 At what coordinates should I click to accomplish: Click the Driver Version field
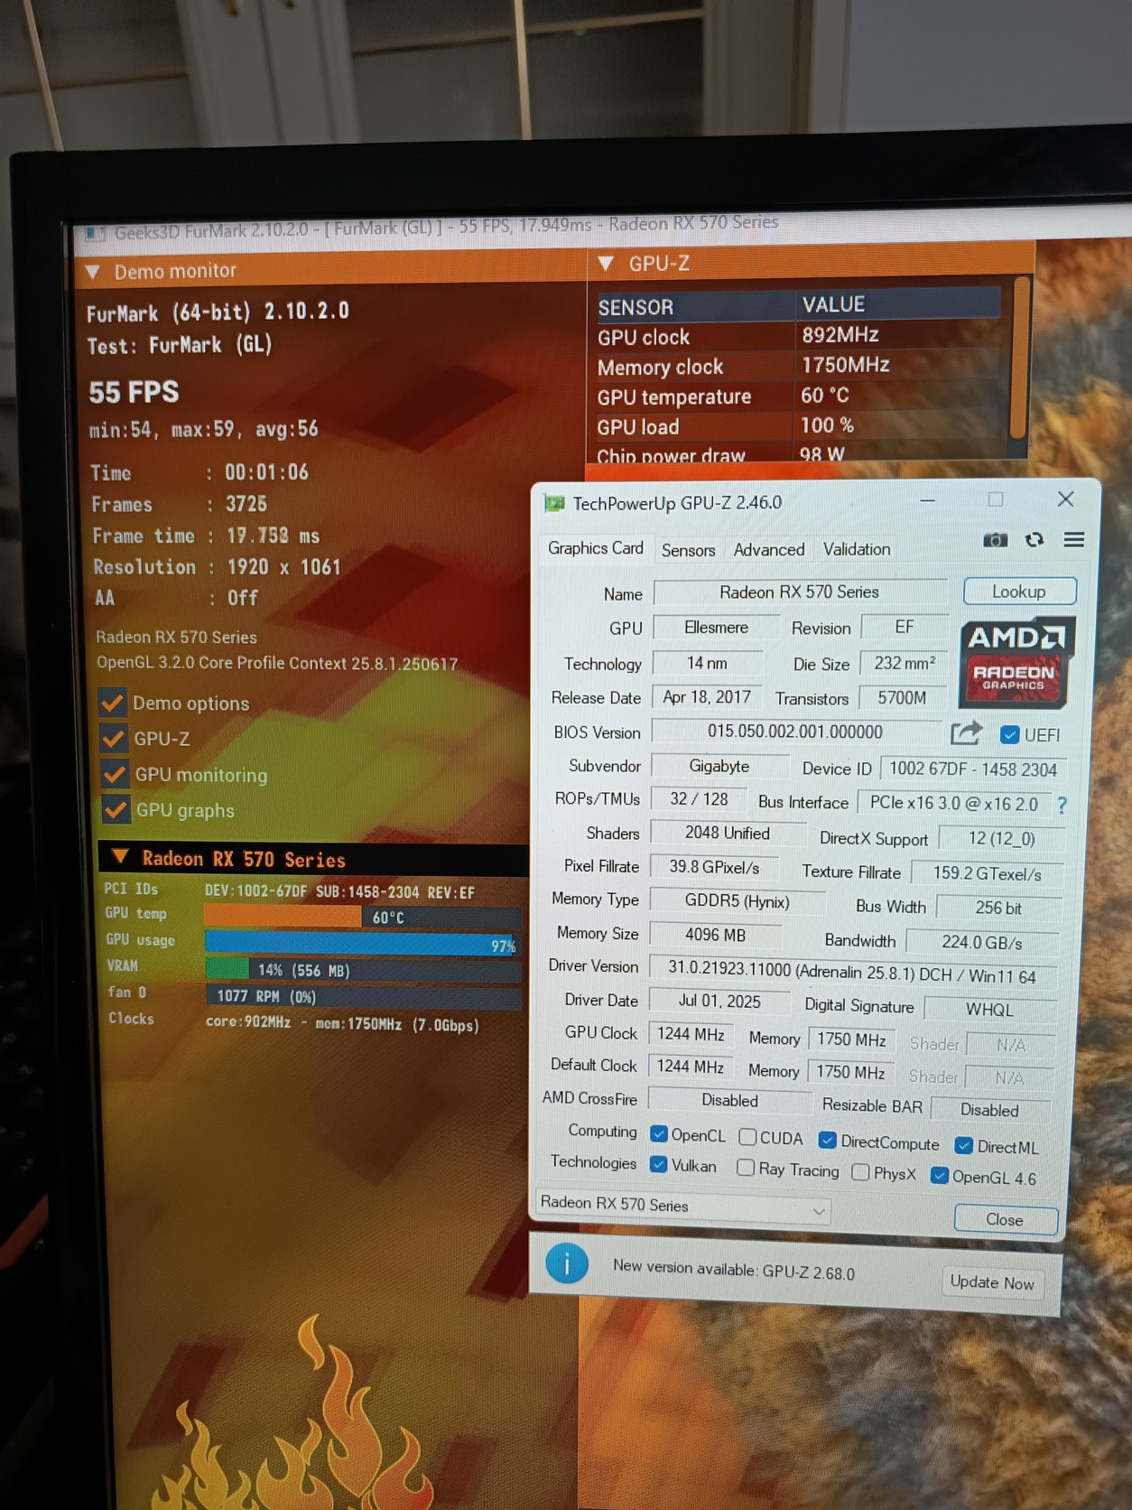click(852, 971)
